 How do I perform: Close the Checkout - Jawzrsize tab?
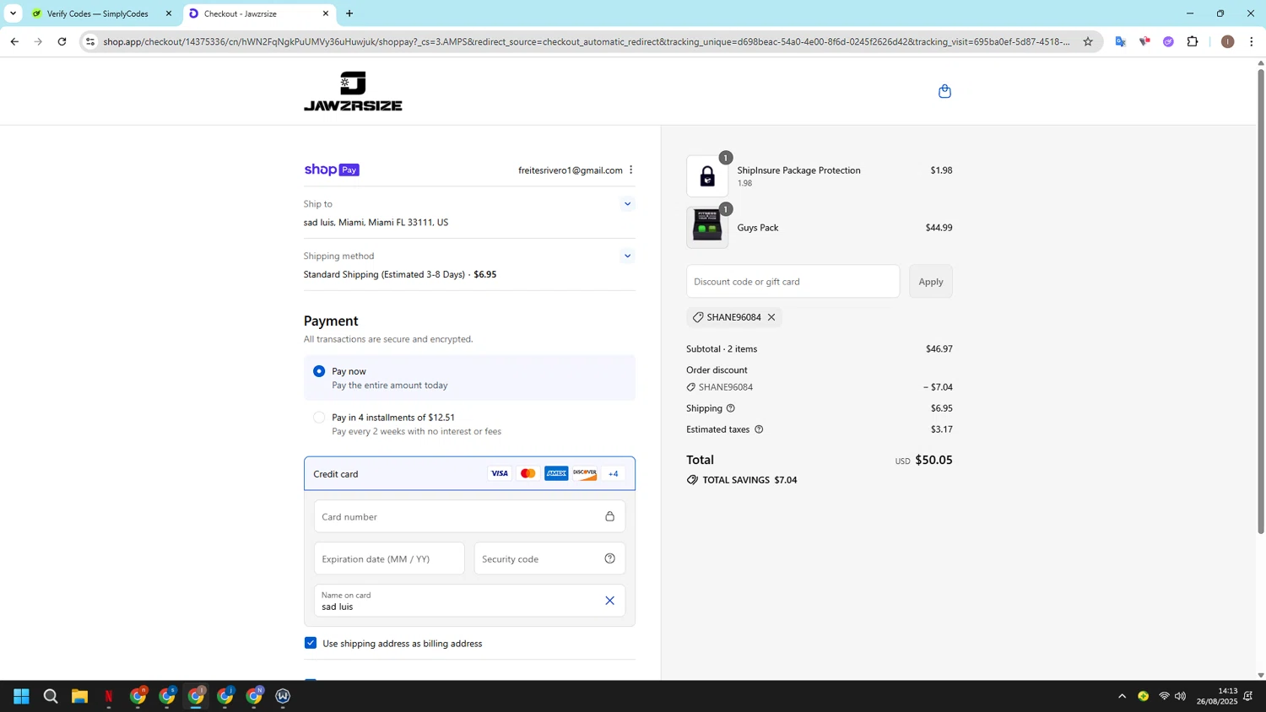[326, 13]
